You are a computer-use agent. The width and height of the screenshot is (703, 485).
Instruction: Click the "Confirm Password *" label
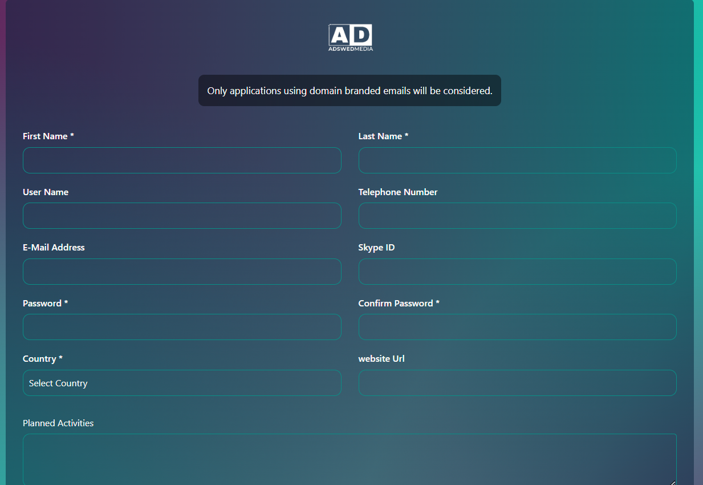click(399, 304)
